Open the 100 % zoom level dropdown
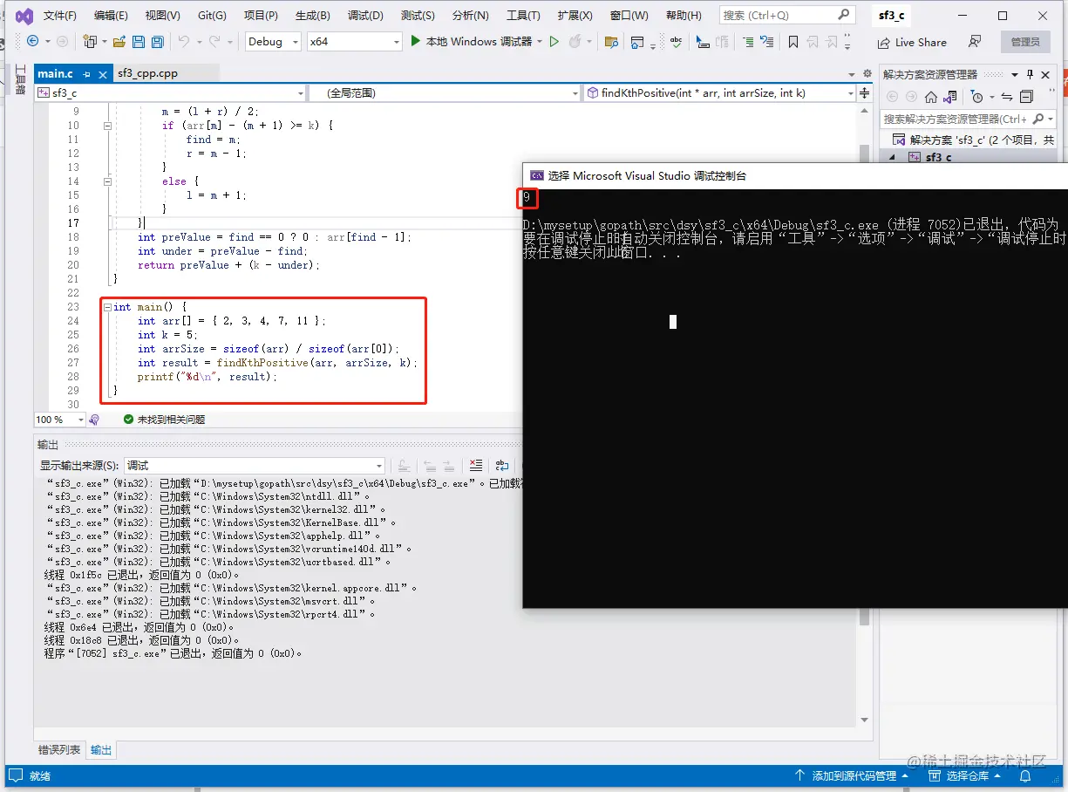This screenshot has height=792, width=1068. coord(60,420)
